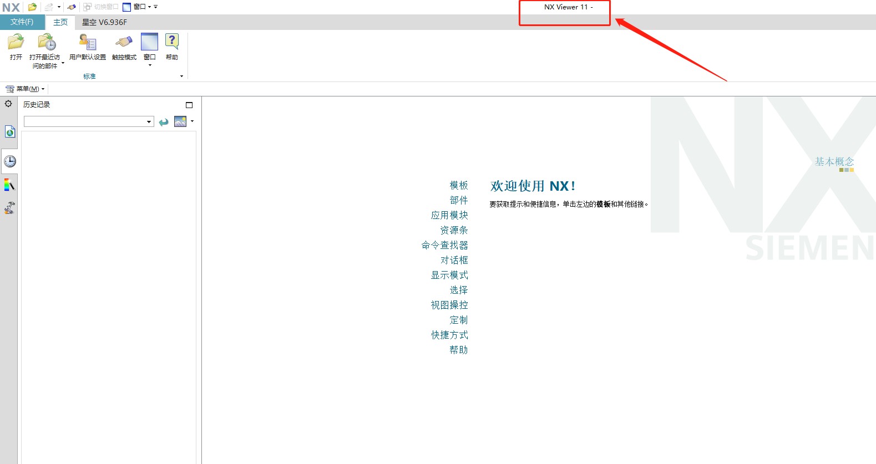Click the blue return arrow in the history panel
876x464 pixels.
point(164,122)
